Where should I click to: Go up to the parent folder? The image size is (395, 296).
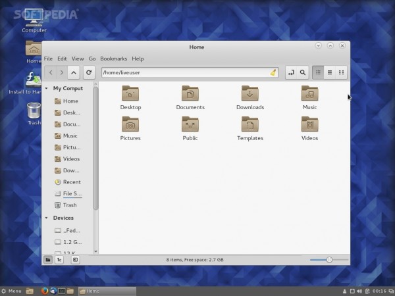coord(73,72)
